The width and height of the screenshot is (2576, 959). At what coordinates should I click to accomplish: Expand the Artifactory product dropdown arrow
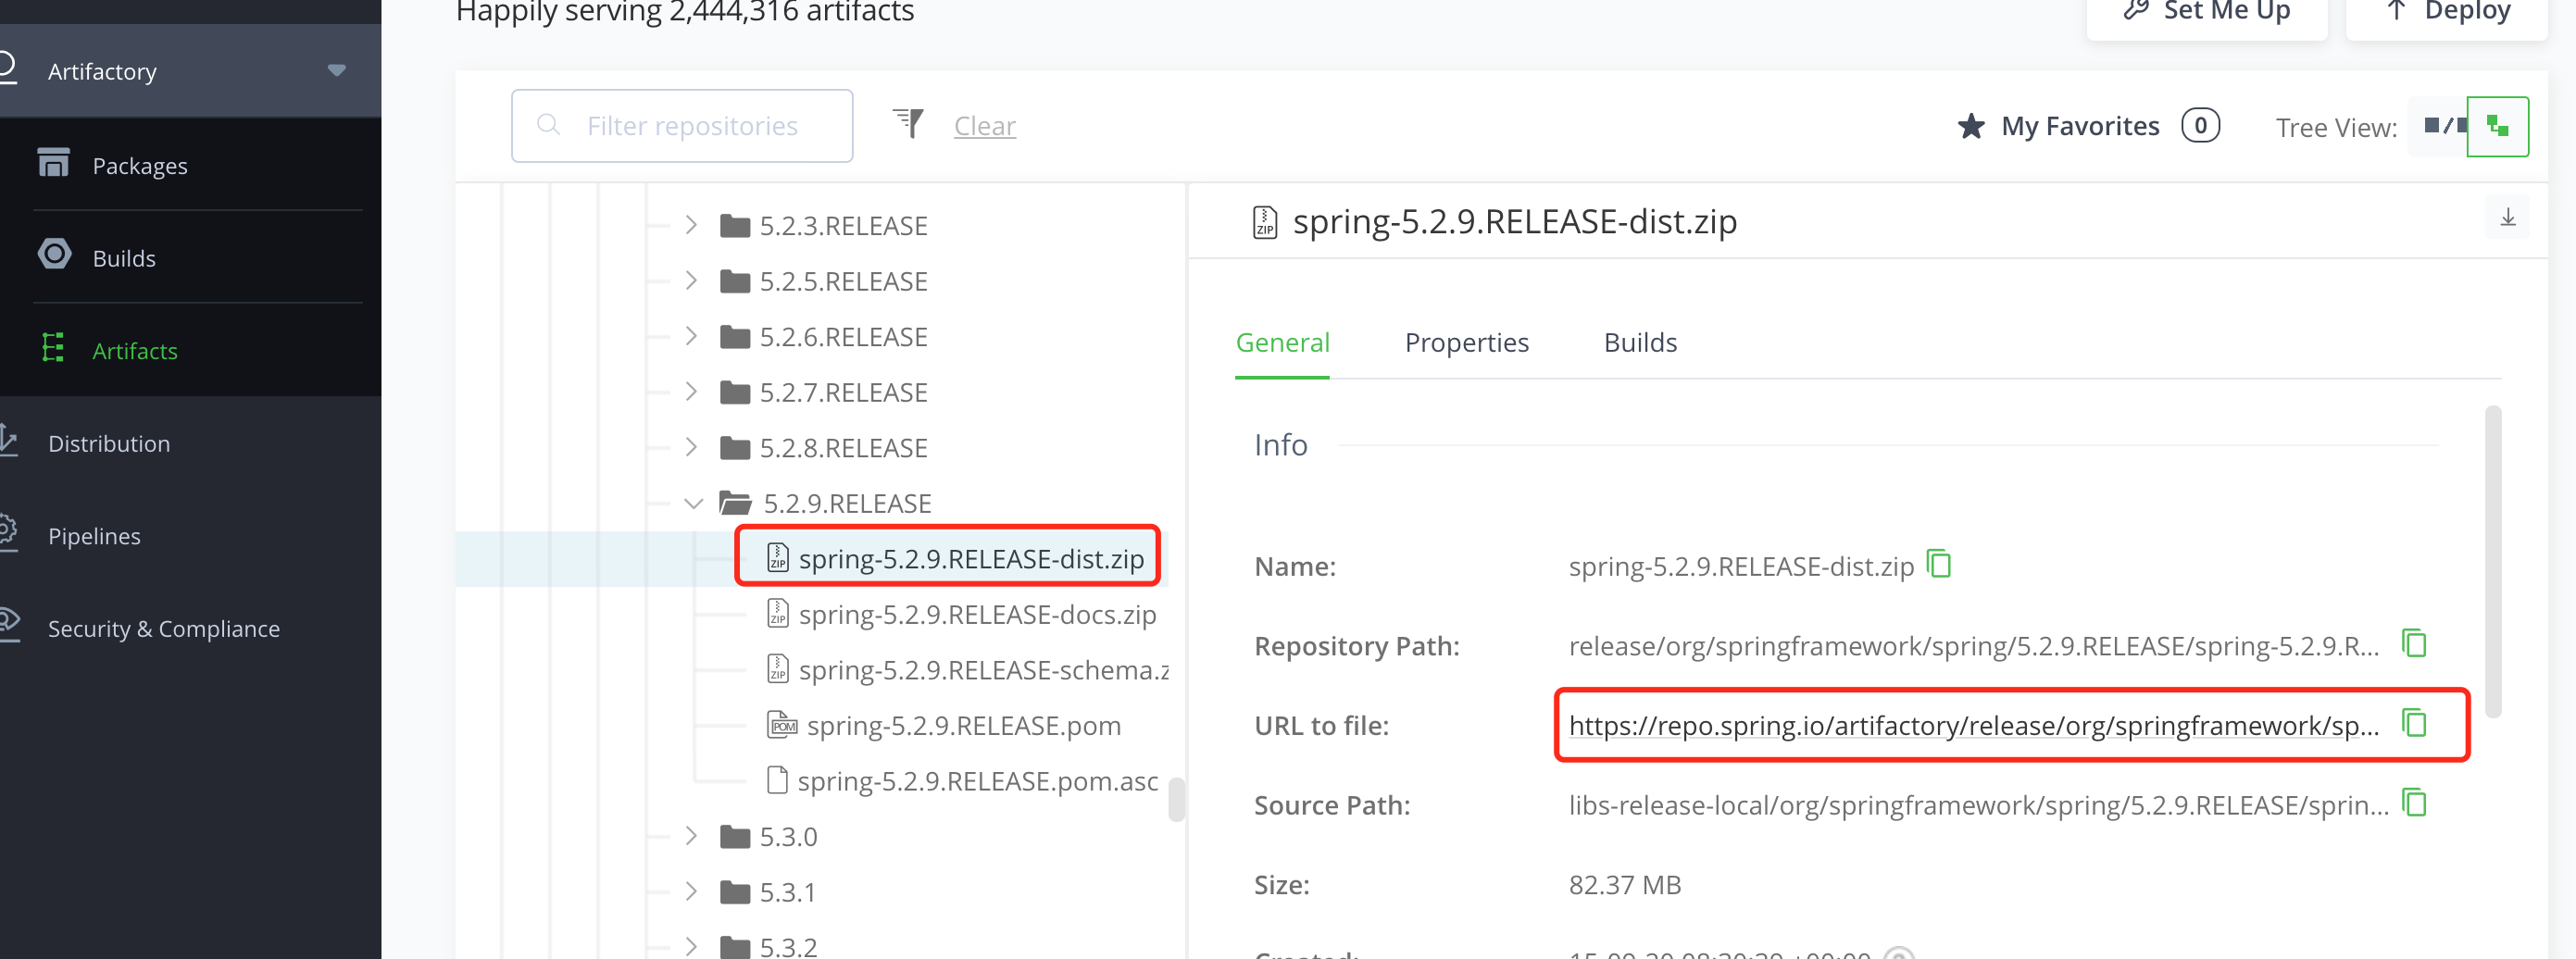[x=336, y=70]
